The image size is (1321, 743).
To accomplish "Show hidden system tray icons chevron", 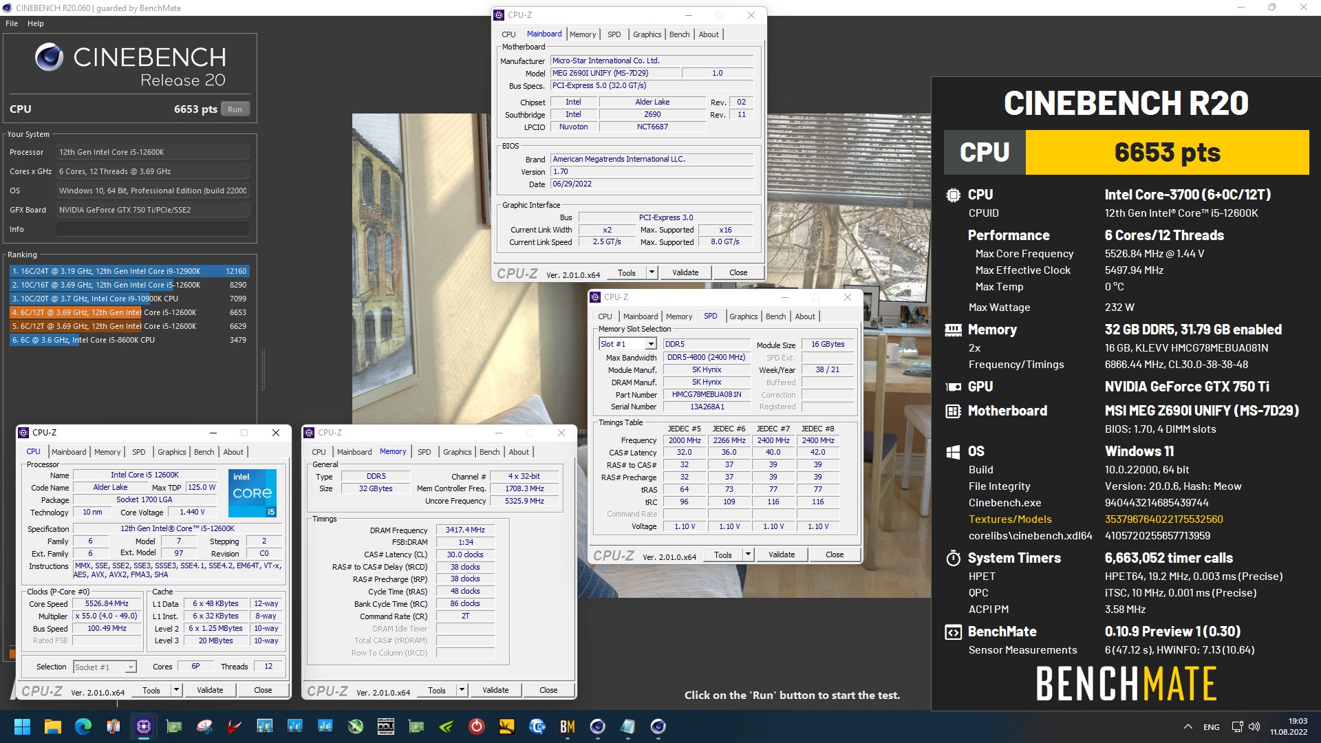I will pyautogui.click(x=1188, y=726).
